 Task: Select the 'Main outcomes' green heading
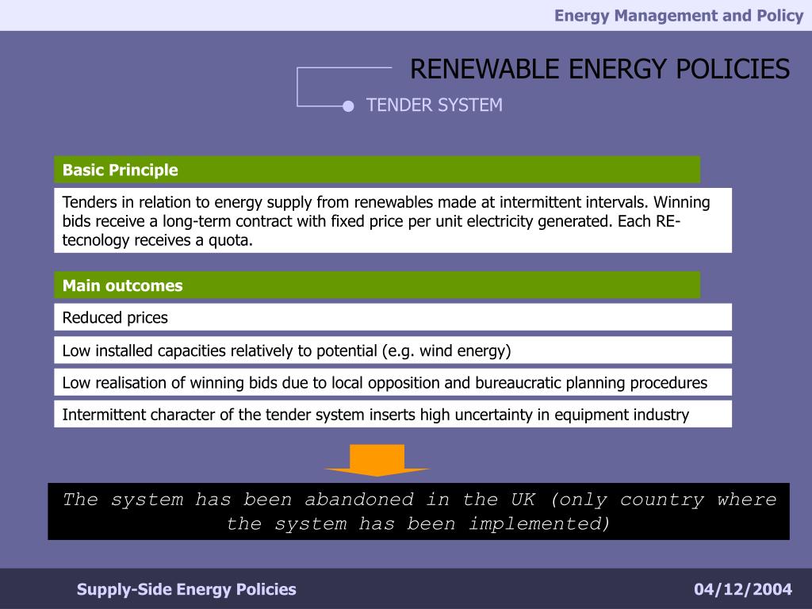tap(377, 285)
